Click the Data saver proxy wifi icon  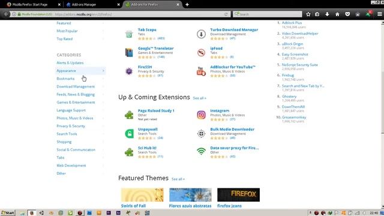[x=201, y=152]
